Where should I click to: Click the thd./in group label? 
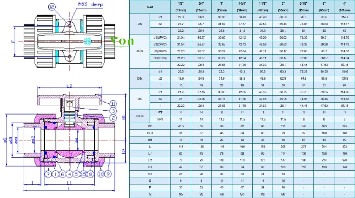140,116
